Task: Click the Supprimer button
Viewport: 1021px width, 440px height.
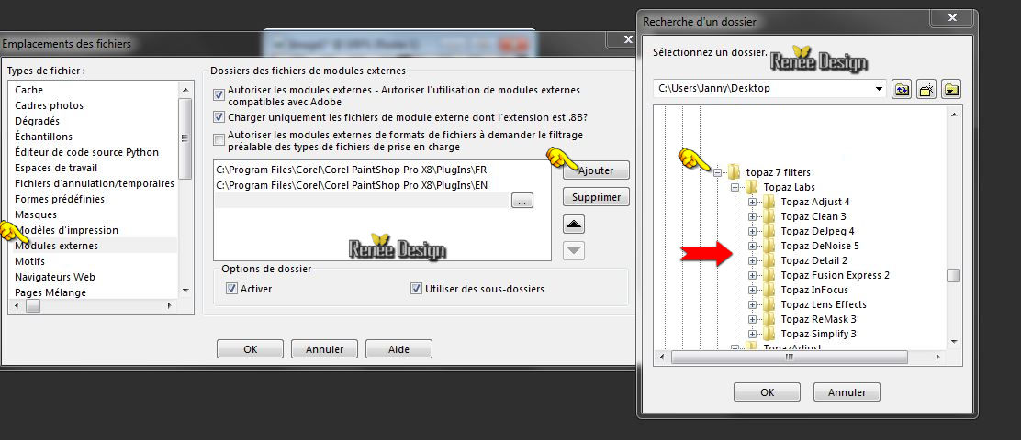Action: tap(596, 197)
